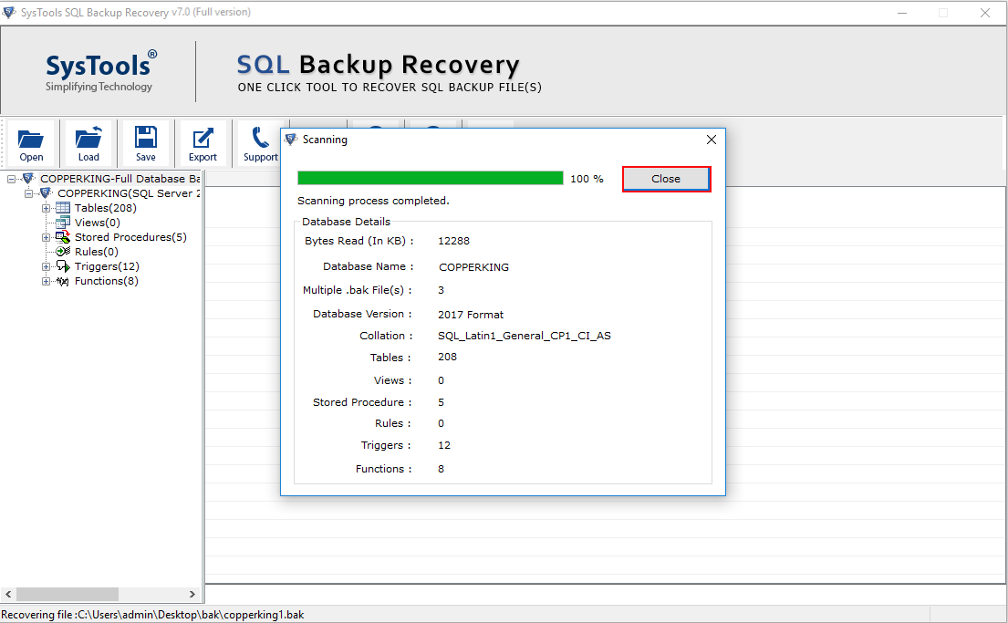Click Bytes Read value 12288
This screenshot has width=1008, height=623.
454,241
